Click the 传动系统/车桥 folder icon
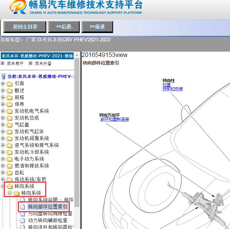Screen dimensions: 230x229 pos(9,180)
